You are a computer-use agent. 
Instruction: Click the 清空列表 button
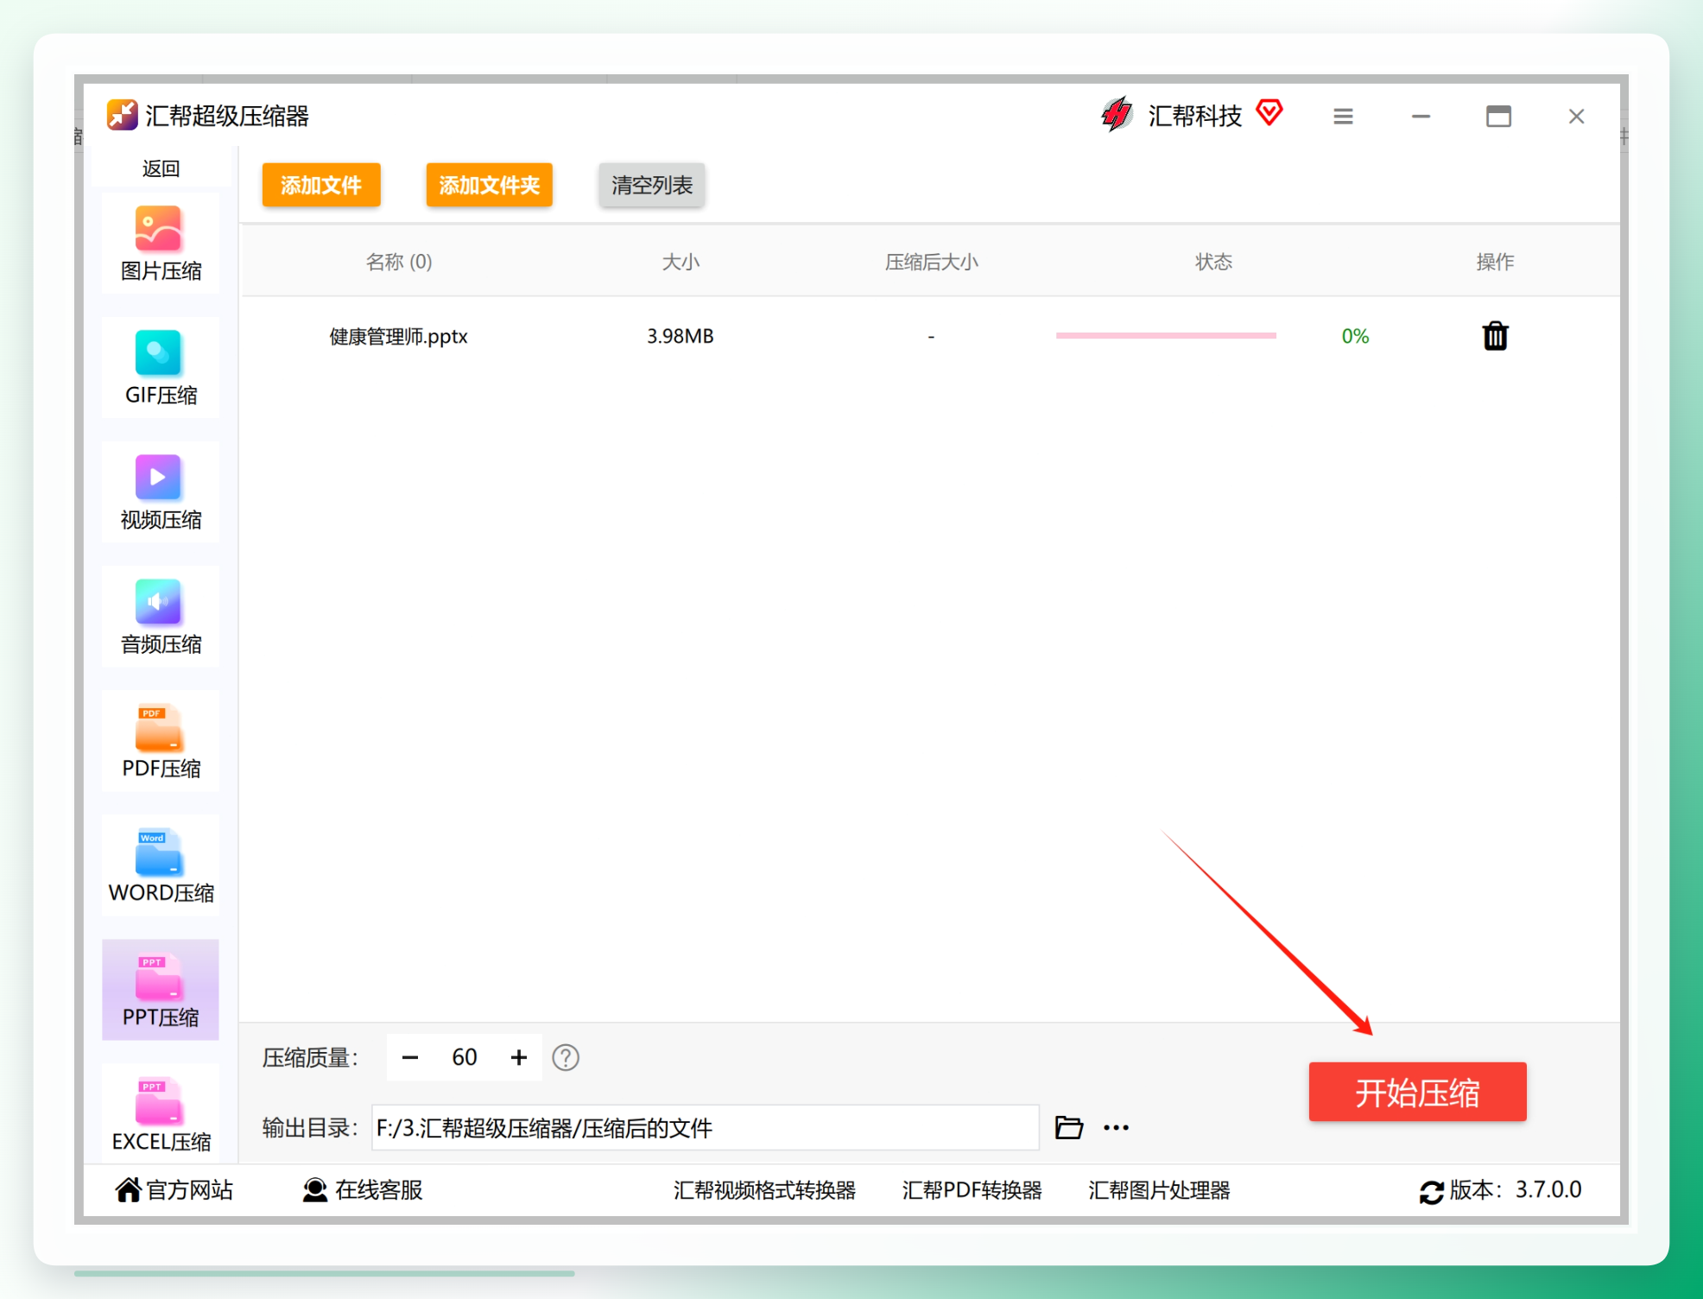[652, 185]
